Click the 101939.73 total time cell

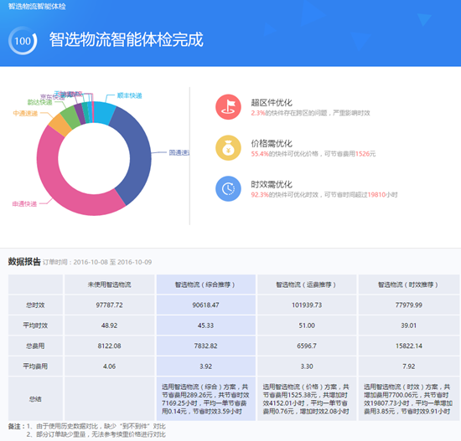[307, 305]
